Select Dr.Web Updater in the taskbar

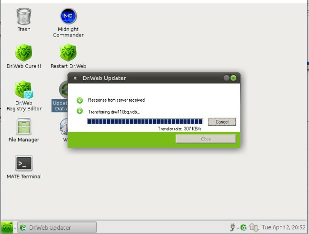point(57,227)
